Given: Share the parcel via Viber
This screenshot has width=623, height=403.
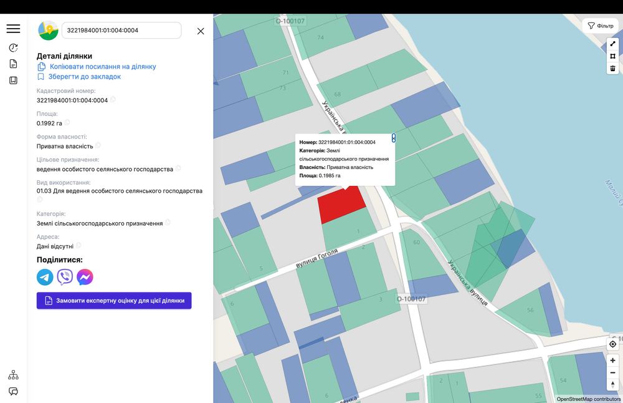Looking at the screenshot, I should pos(65,277).
